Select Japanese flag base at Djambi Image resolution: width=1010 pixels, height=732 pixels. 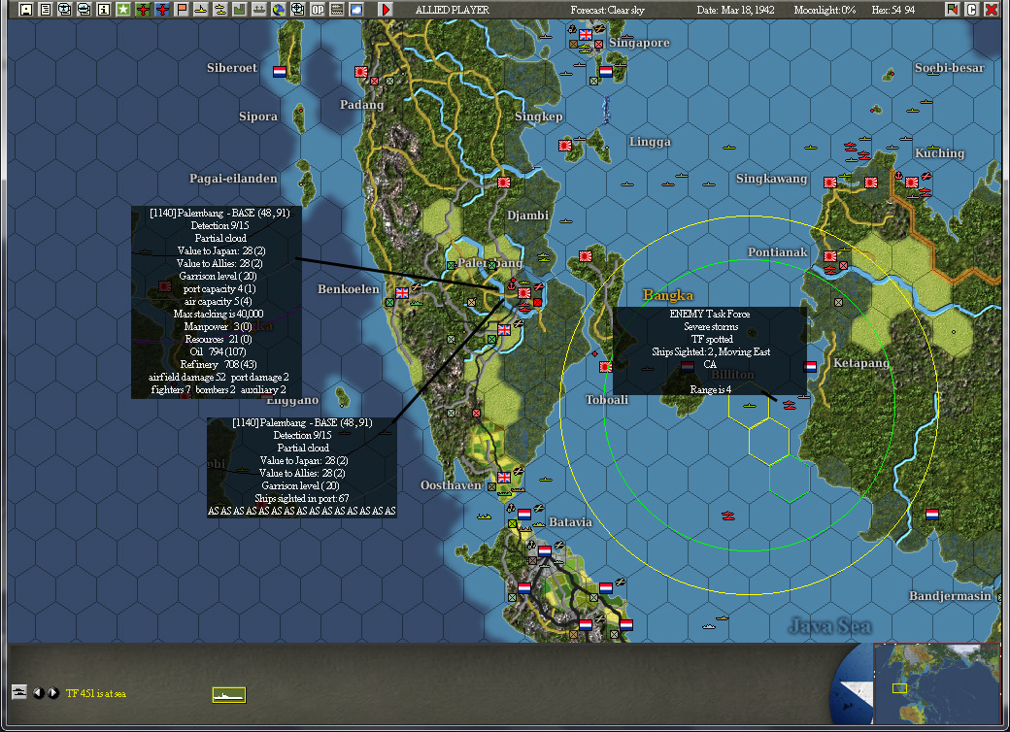point(504,183)
